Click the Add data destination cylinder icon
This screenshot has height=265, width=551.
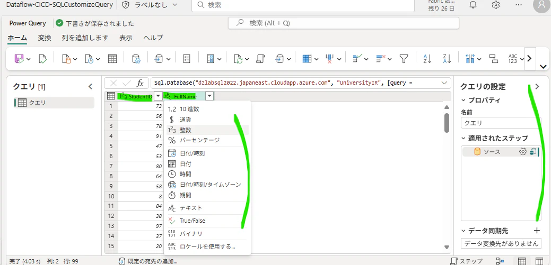coord(279,59)
